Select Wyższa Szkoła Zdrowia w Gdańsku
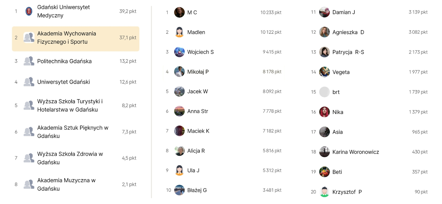This screenshot has height=204, width=442. tap(70, 158)
